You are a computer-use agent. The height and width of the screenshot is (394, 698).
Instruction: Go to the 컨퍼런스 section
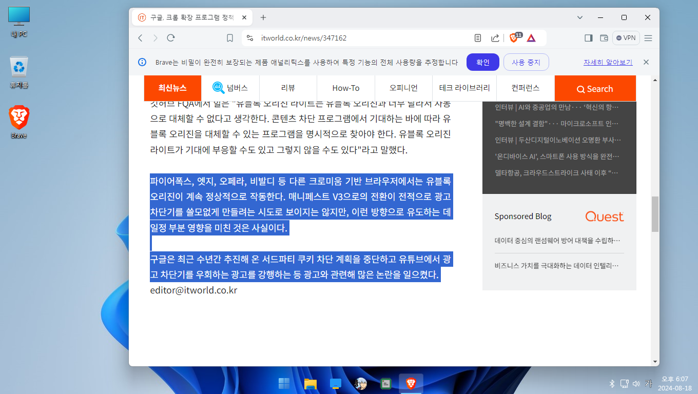(x=526, y=88)
